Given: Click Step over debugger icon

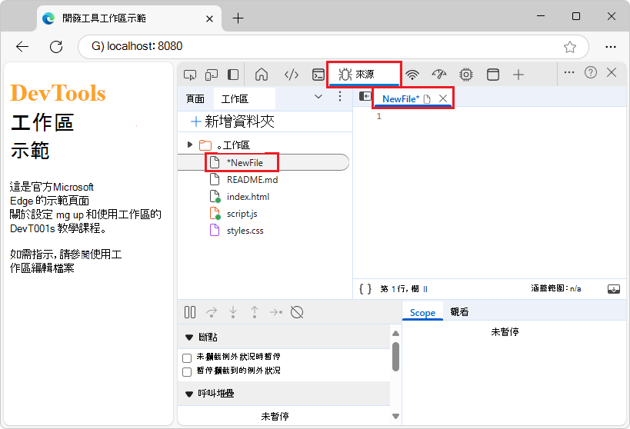Looking at the screenshot, I should 212,312.
